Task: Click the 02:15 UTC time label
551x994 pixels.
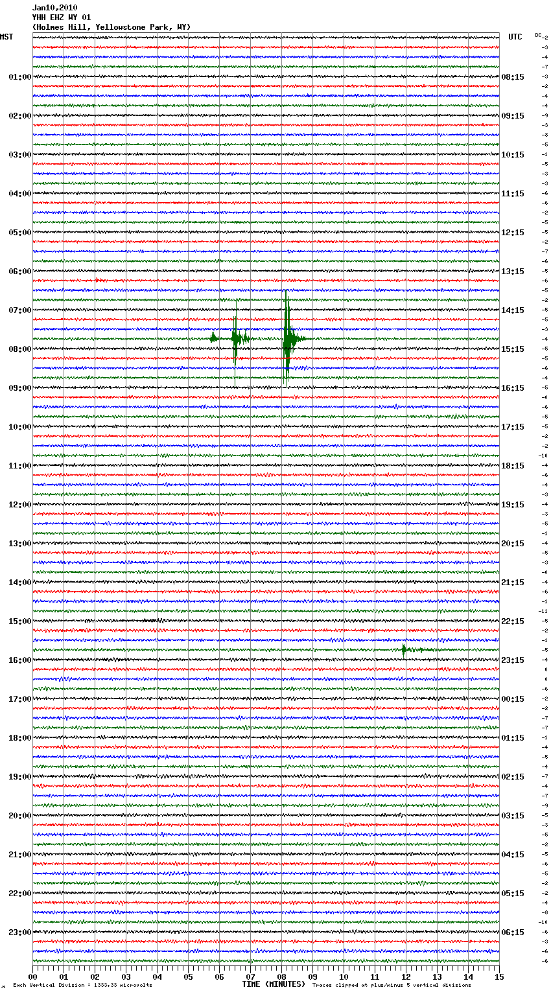Action: point(513,777)
